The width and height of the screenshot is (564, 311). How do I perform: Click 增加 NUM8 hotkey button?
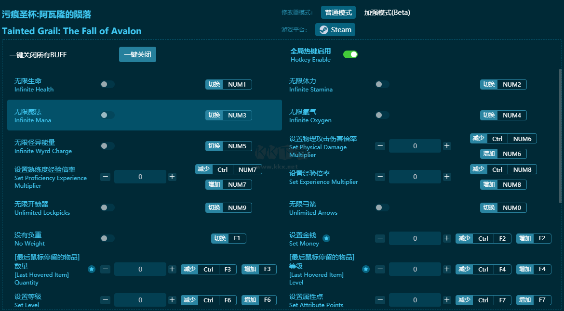(503, 184)
